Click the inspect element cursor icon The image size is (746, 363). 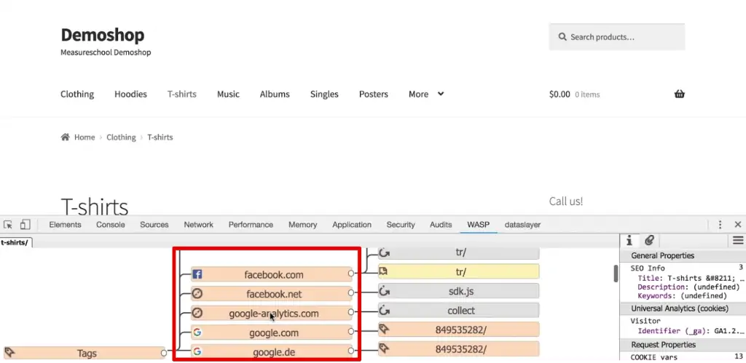pos(8,225)
